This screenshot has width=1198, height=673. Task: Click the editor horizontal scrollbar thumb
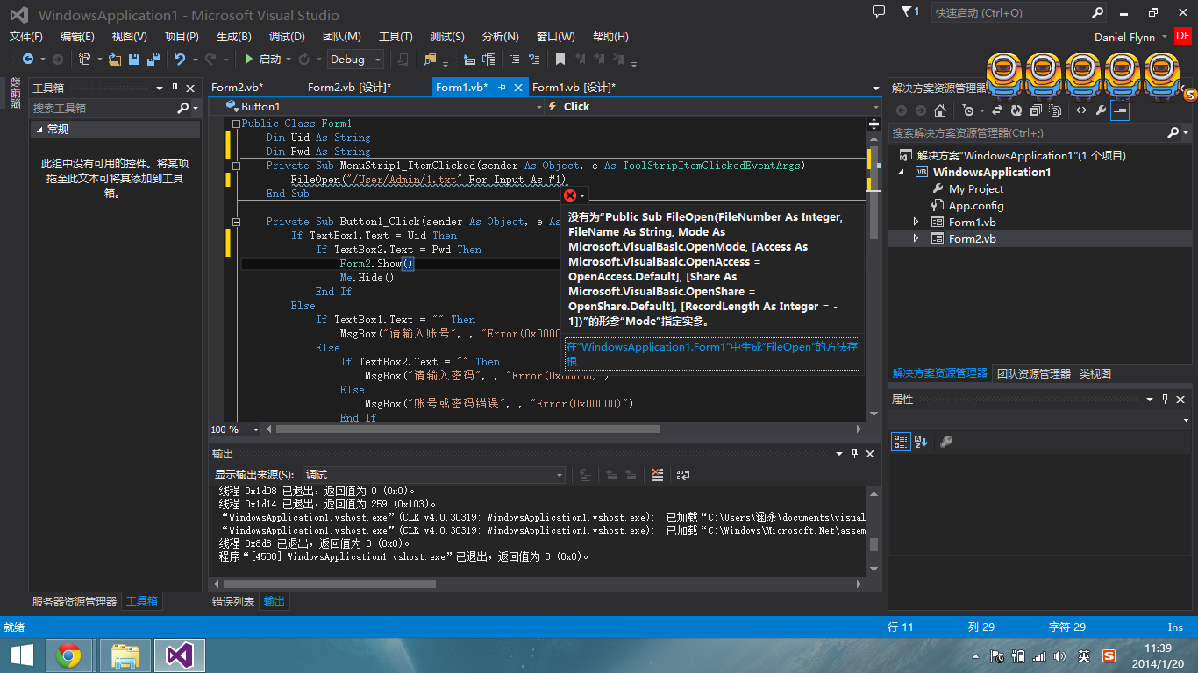tap(467, 429)
